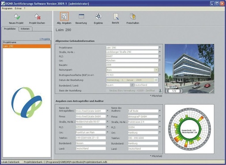This screenshot has width=226, height=165.
Task: Click the Bruttogeschossfläche field 14.413
Action: [x=132, y=75]
